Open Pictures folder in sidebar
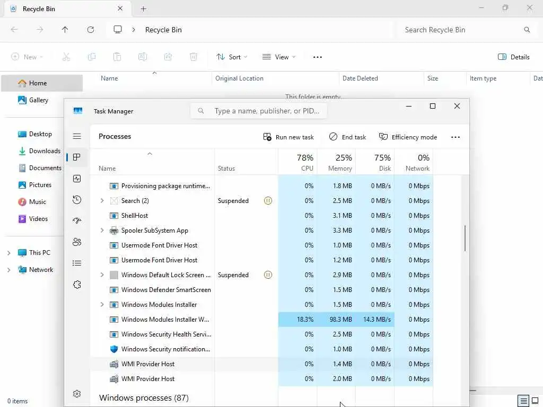Screen dimensions: 543x407 tap(34, 185)
